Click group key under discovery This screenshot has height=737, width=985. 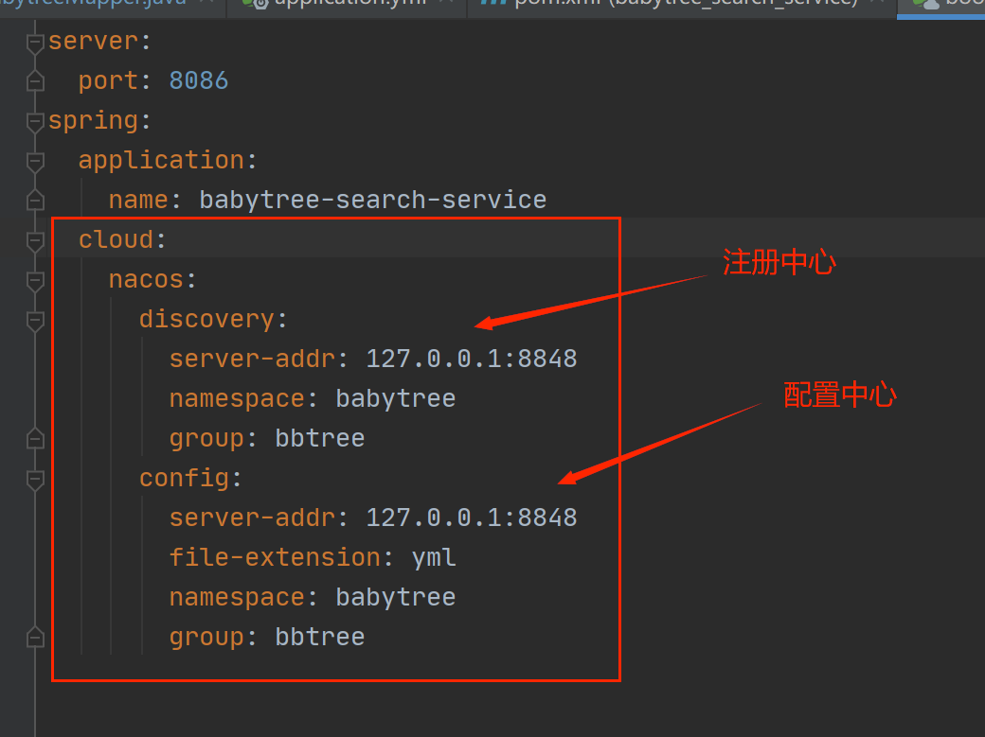(x=206, y=438)
